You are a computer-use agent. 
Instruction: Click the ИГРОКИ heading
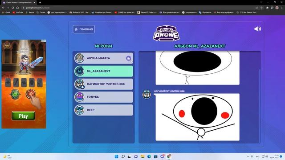click(104, 46)
